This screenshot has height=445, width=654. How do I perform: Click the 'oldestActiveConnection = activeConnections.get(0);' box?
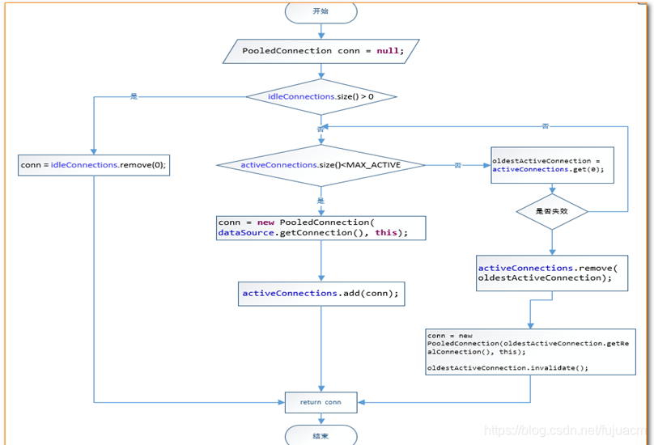pos(552,165)
